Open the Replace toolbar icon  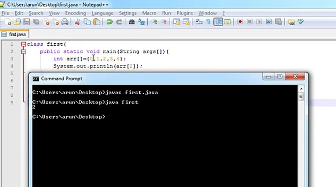tap(141, 22)
